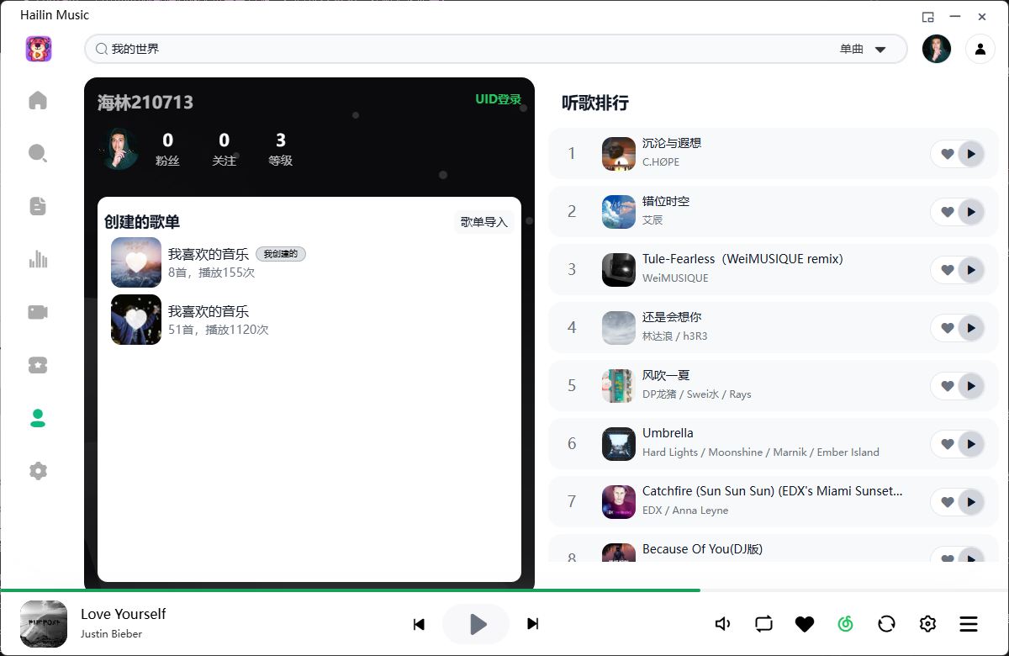Click the 歌单导入 button
1009x656 pixels.
pyautogui.click(x=483, y=222)
